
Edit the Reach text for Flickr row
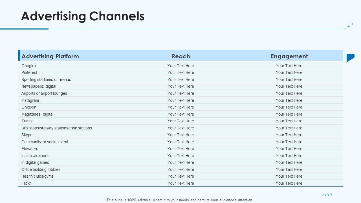(181, 183)
